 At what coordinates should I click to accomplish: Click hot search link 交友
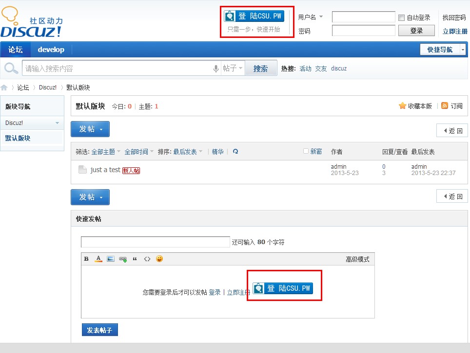click(x=321, y=69)
